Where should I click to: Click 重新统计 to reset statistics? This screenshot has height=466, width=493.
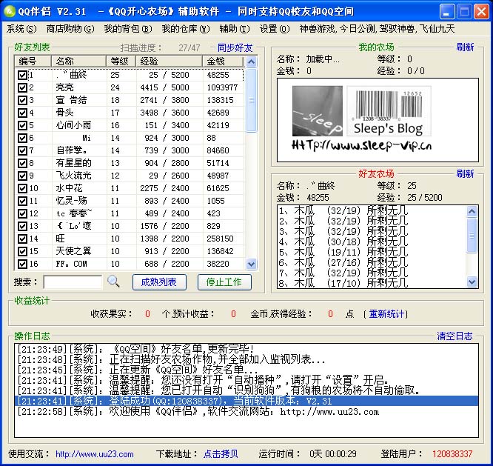[386, 313]
